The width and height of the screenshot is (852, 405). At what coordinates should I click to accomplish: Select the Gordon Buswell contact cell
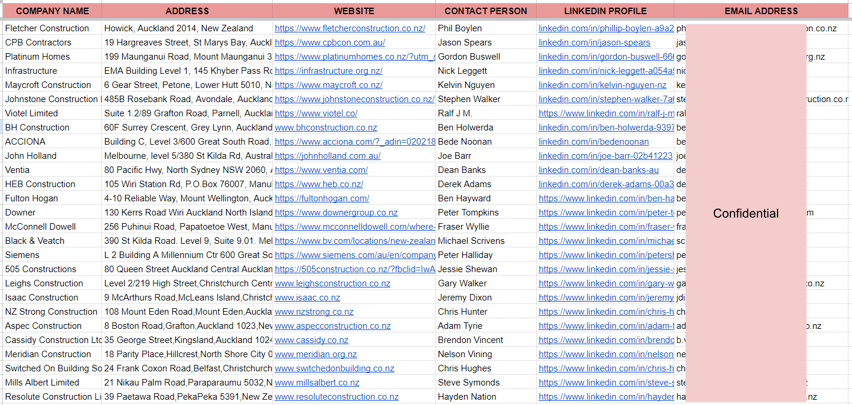click(x=486, y=57)
